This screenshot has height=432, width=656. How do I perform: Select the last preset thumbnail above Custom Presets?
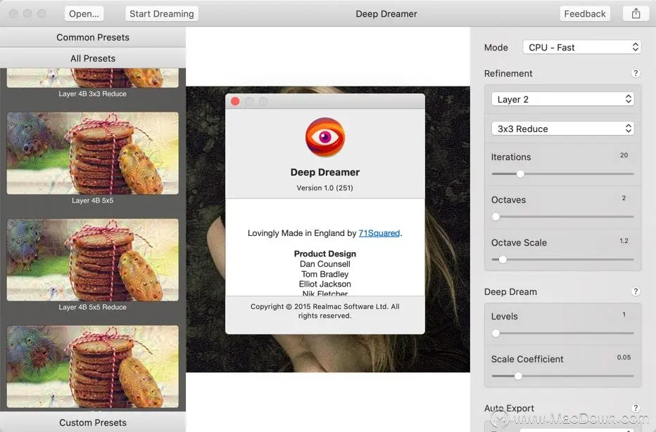(x=93, y=367)
